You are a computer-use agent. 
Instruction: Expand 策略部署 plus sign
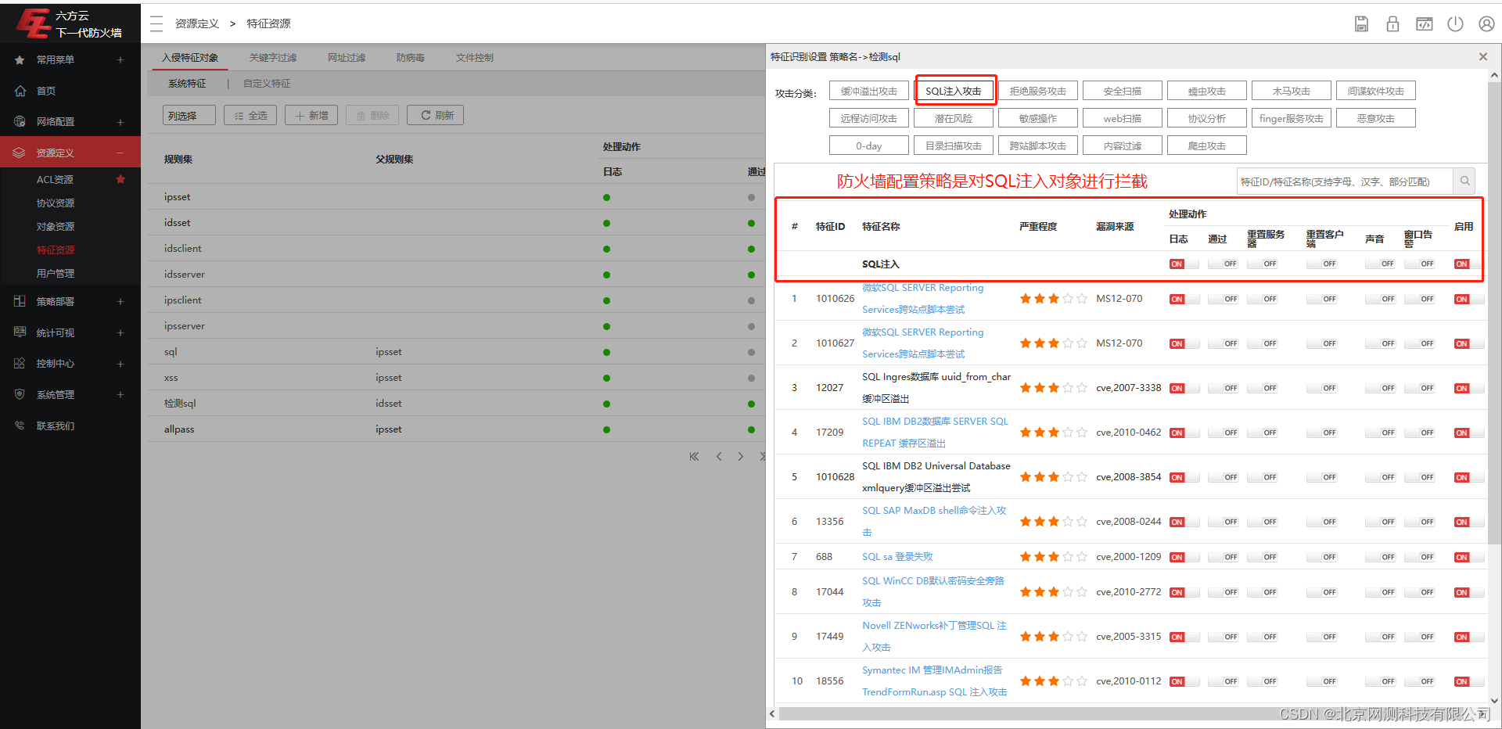tap(120, 301)
